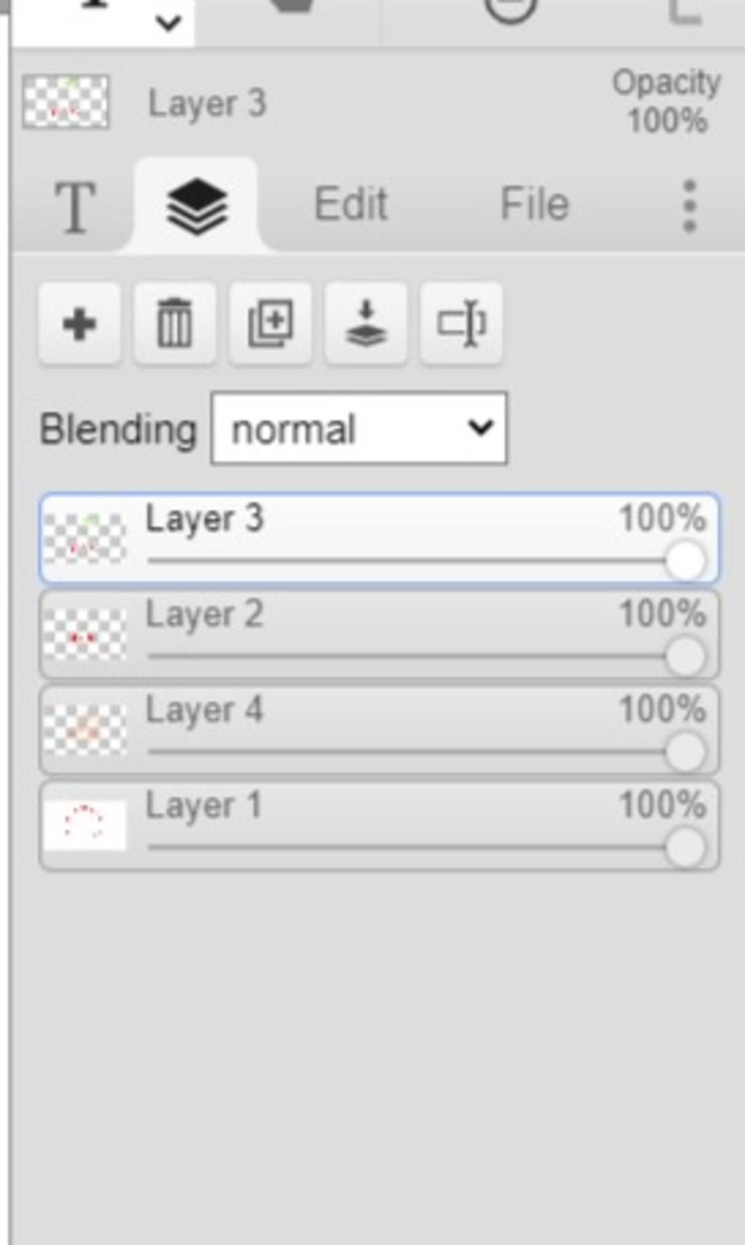
Task: Click Layer 3 opacity slider handle
Action: 685,561
